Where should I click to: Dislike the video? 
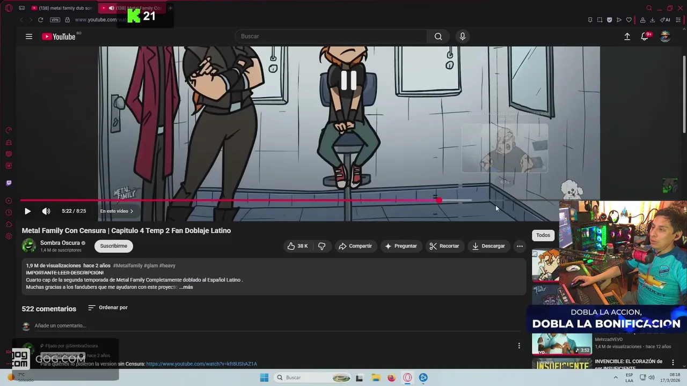pyautogui.click(x=321, y=246)
